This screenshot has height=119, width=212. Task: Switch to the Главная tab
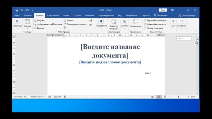[x=28, y=16]
